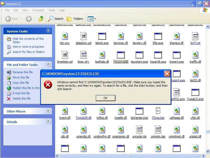
Task: Click the TZLog.log text file icon
Action: coord(158,111)
